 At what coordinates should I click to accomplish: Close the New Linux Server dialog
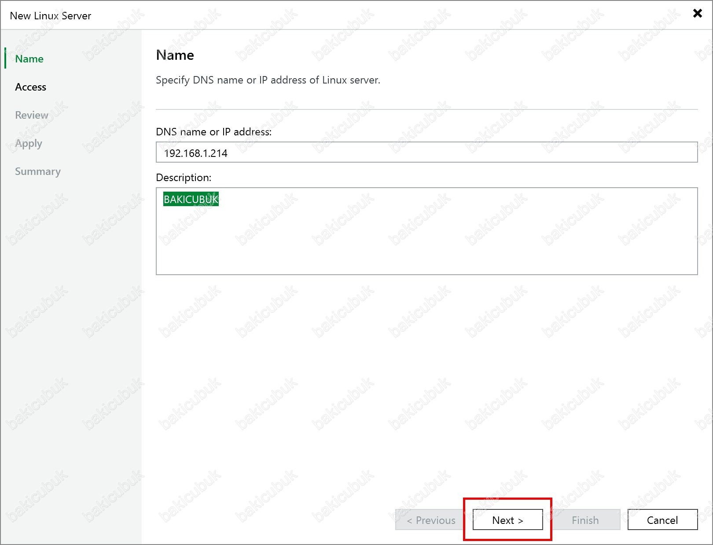[697, 13]
